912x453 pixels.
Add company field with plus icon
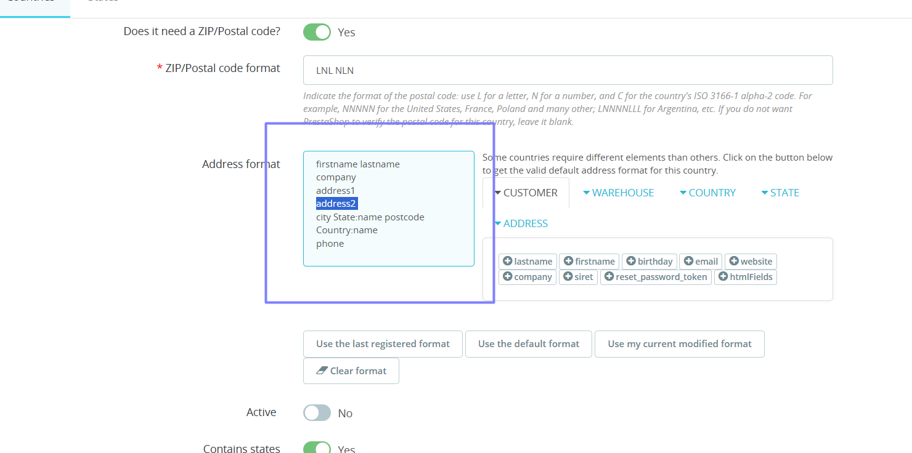point(508,276)
